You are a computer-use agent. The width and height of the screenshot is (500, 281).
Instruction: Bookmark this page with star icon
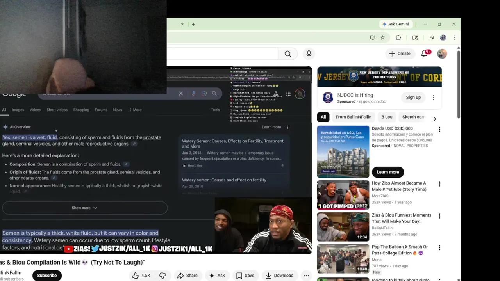point(383,37)
